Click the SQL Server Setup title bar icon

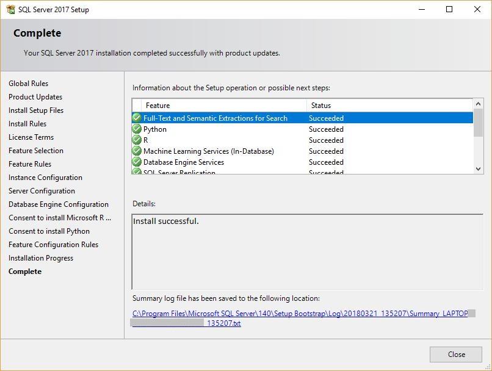10,9
